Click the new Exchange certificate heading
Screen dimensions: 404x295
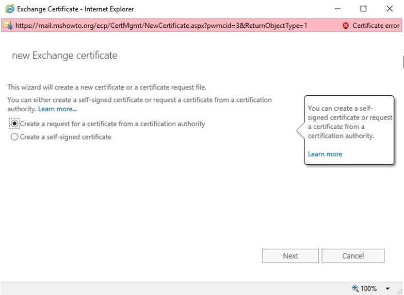coord(64,56)
